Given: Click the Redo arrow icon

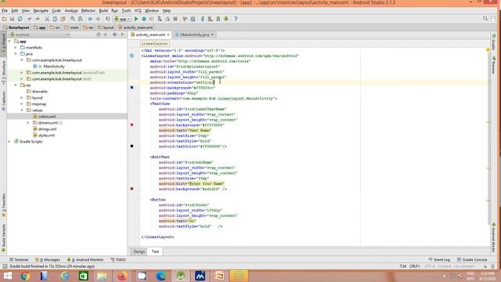Looking at the screenshot, I should (38, 19).
